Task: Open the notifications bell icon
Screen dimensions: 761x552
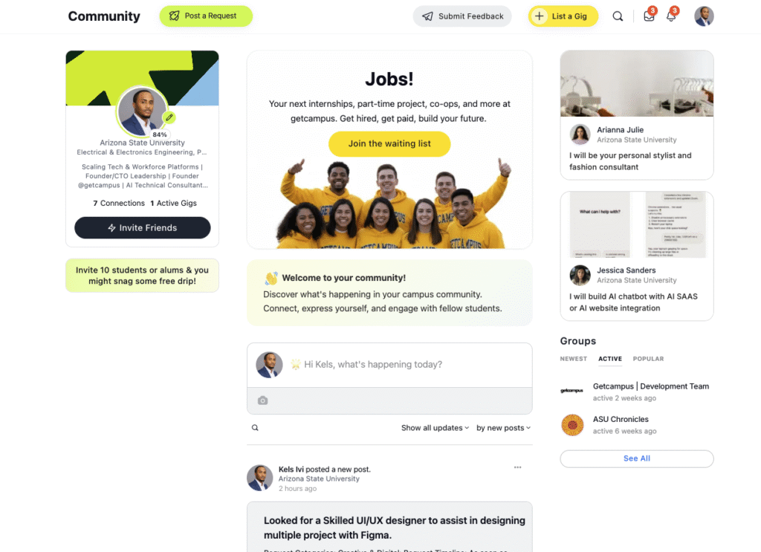Action: (x=671, y=16)
